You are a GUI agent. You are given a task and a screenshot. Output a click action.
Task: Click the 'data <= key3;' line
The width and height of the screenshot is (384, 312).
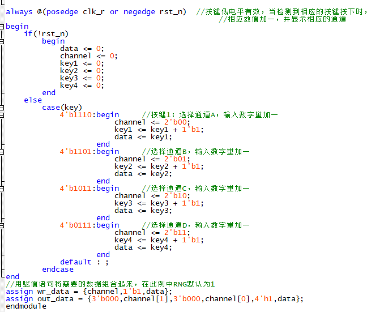tap(143, 211)
